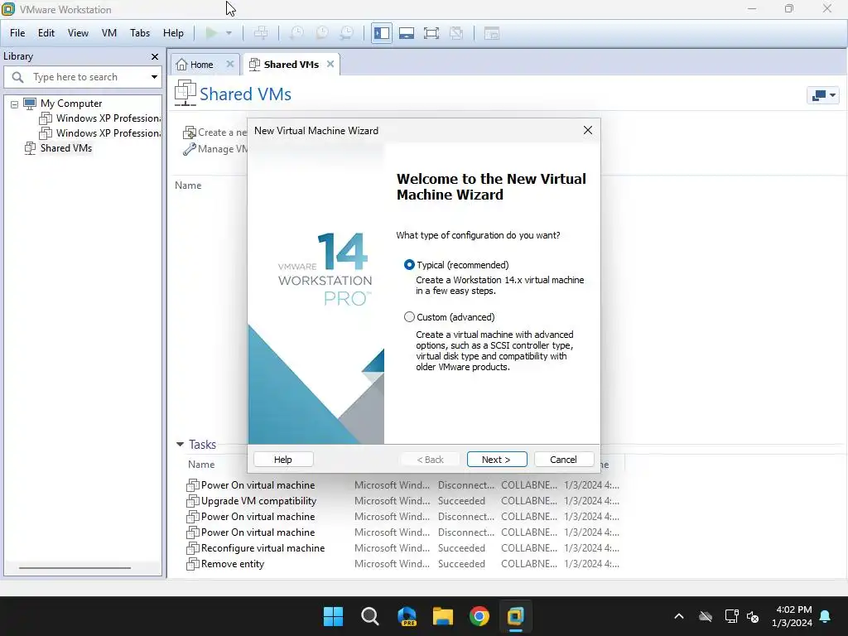
Task: Open the Edit menu
Action: [46, 33]
